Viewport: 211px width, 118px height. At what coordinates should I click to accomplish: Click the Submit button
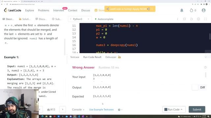(x=197, y=109)
